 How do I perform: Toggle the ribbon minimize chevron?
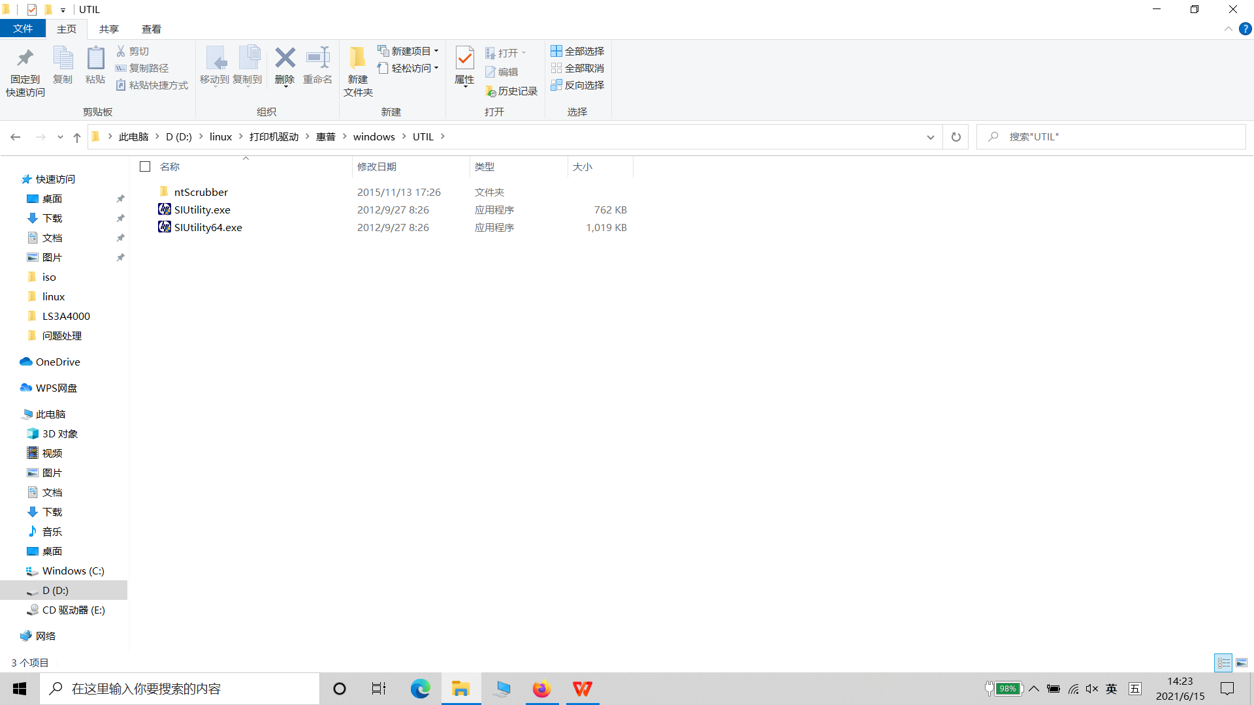tap(1229, 29)
